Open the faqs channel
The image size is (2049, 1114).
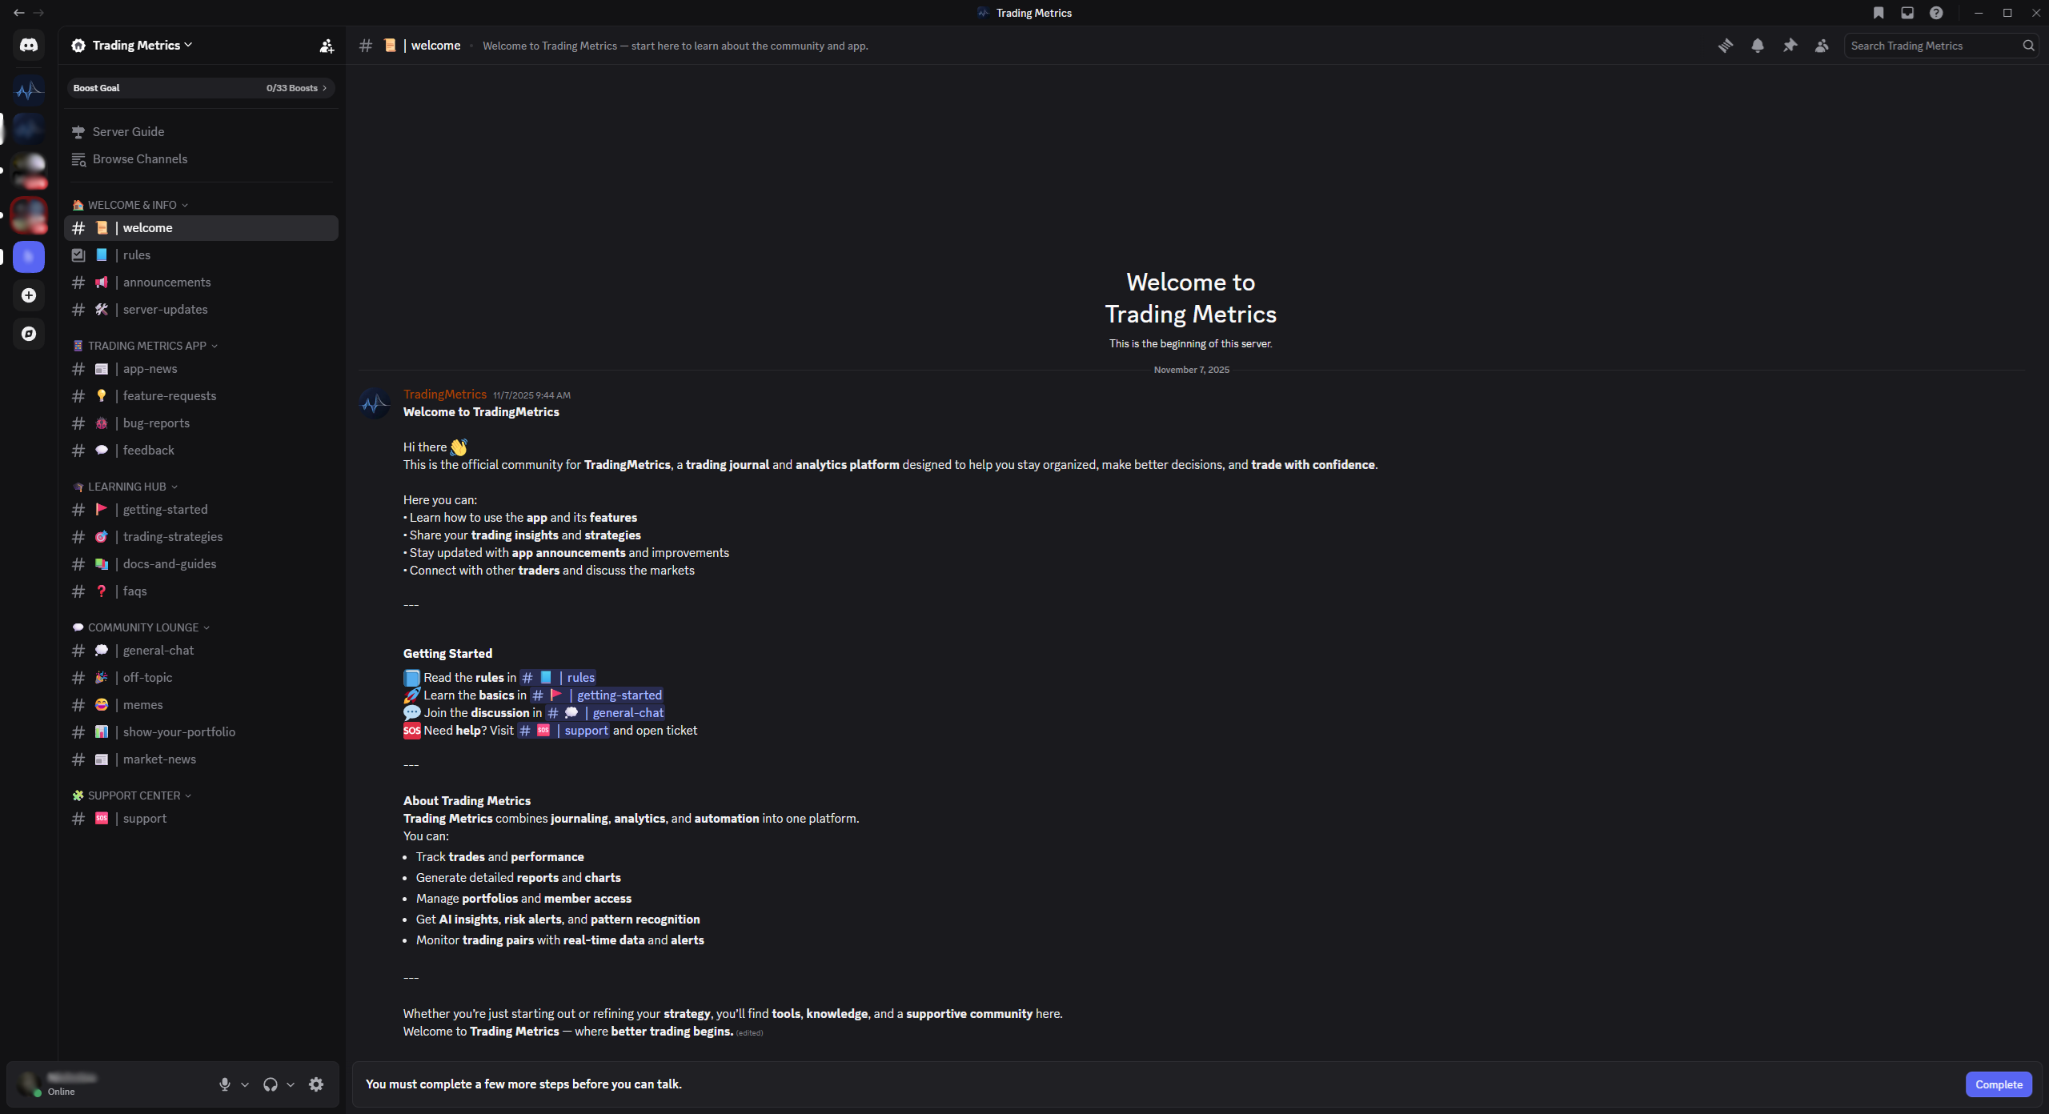pyautogui.click(x=201, y=591)
